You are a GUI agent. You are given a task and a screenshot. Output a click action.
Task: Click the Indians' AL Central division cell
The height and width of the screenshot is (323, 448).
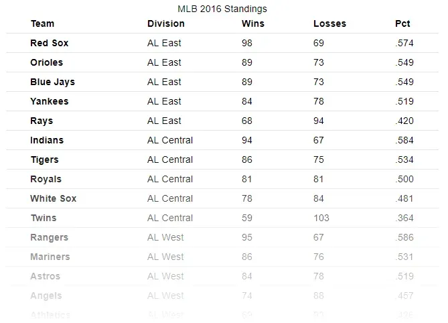[x=170, y=140]
